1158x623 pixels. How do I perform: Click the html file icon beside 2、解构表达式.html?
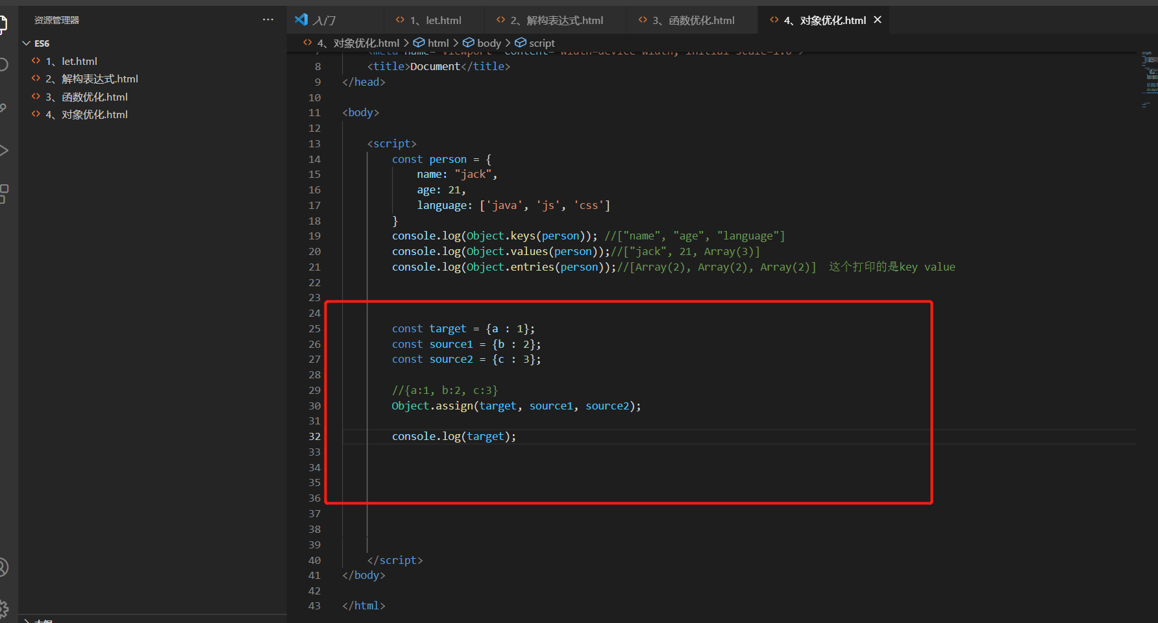[x=36, y=78]
